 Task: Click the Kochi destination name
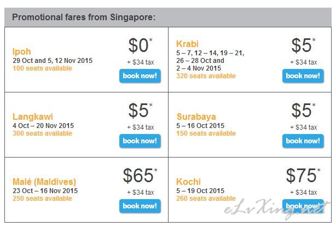[188, 182]
